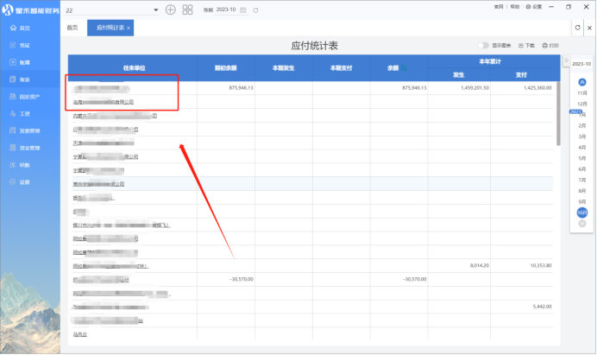Click the down-arrow circle below the 10月 marker
The width and height of the screenshot is (597, 355).
(582, 224)
